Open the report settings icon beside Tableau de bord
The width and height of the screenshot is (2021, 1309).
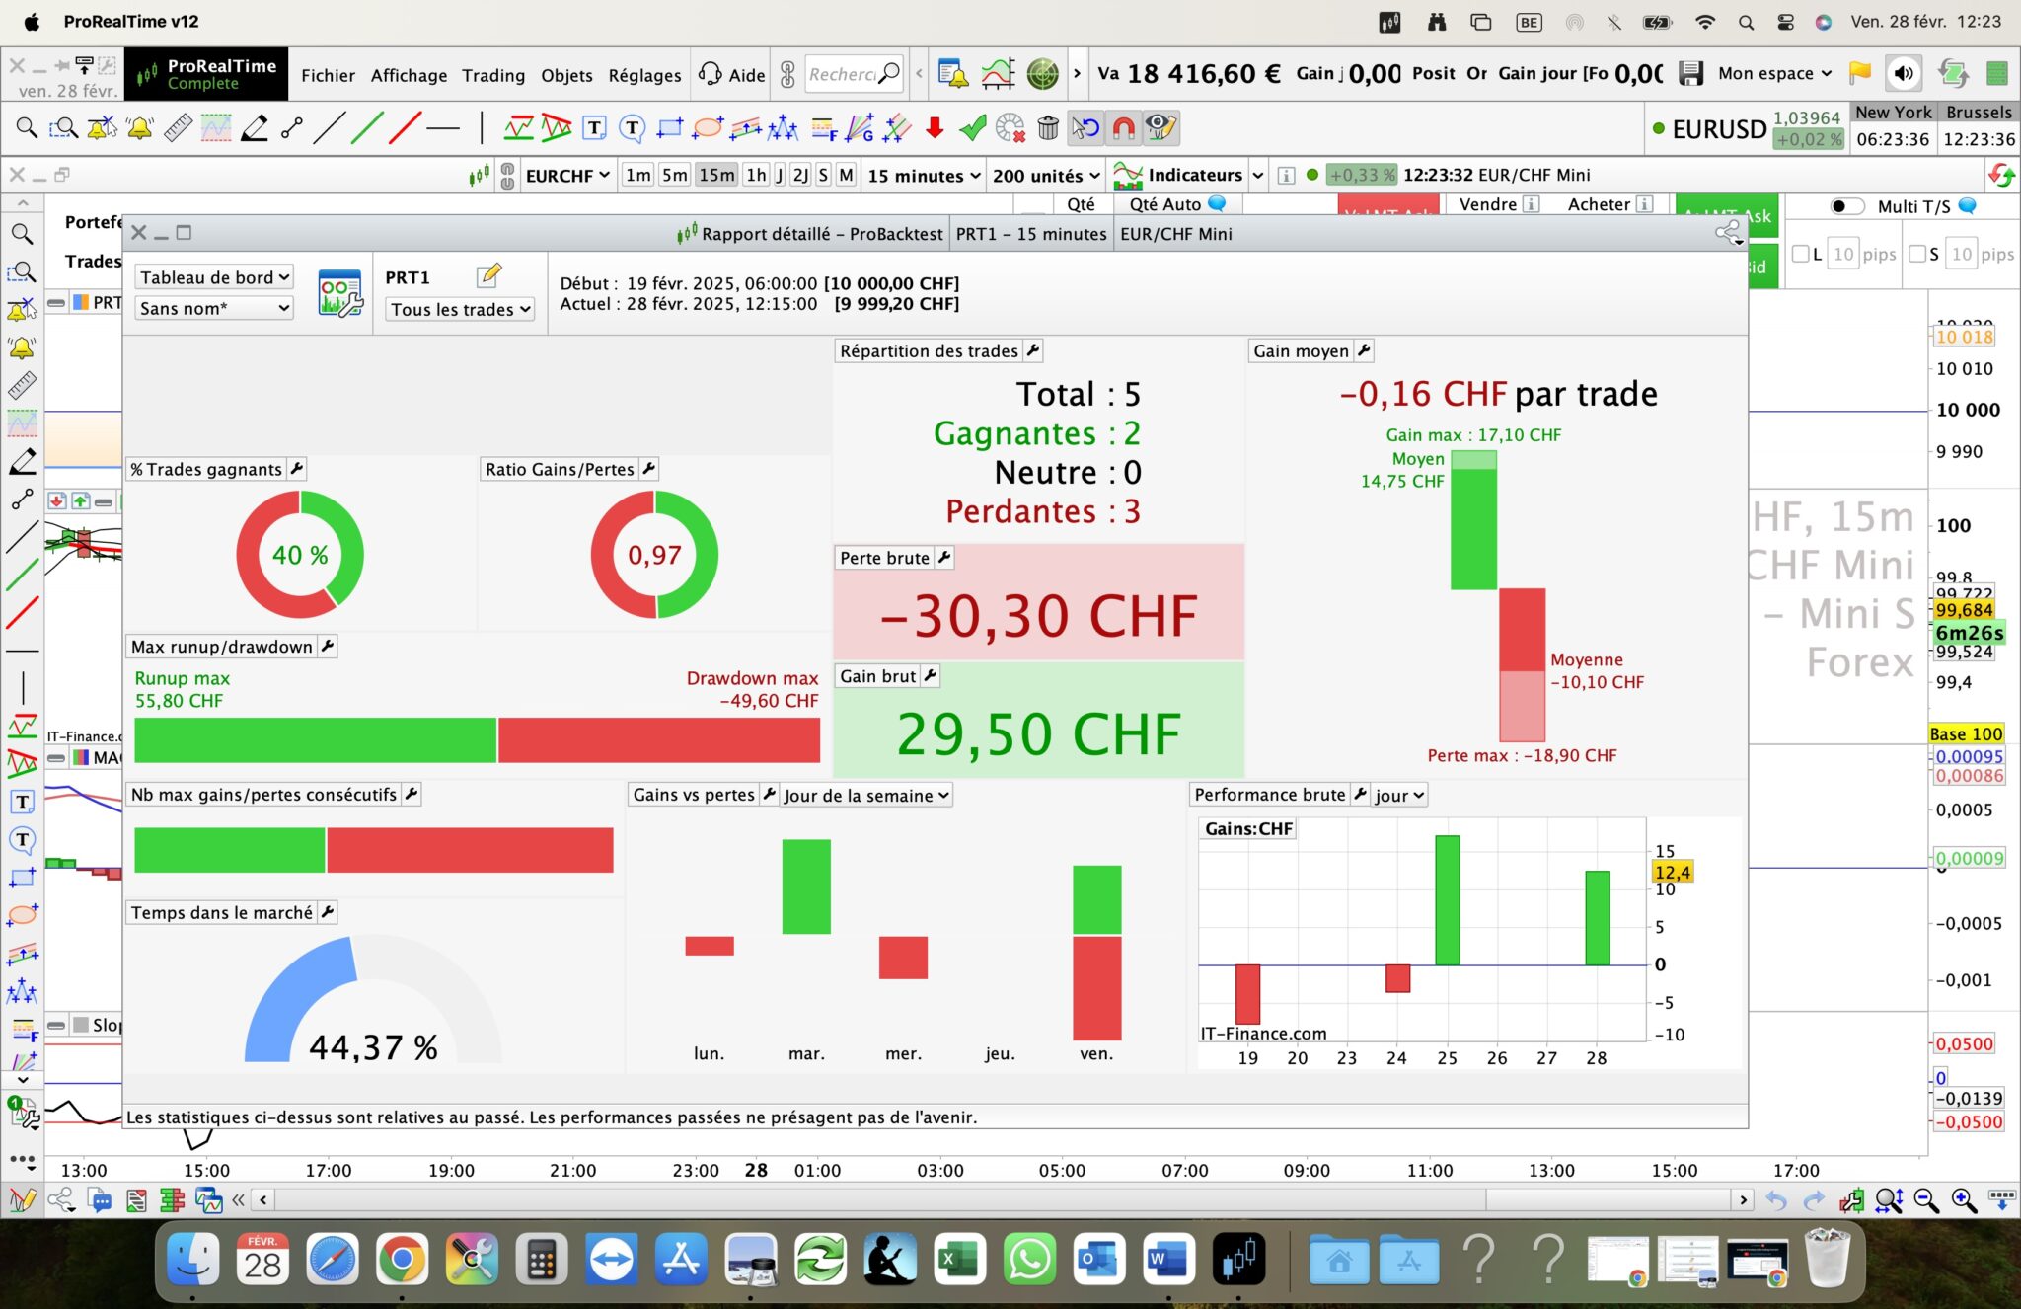339,293
